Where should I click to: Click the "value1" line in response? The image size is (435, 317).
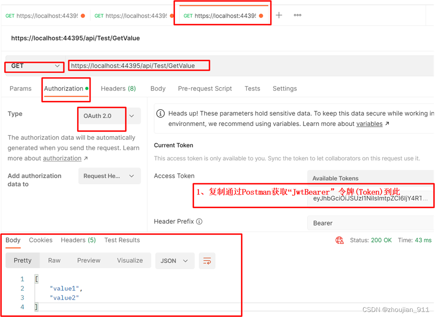[x=66, y=288]
